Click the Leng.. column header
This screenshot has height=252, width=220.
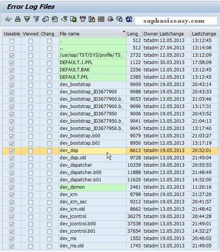pyautogui.click(x=135, y=34)
